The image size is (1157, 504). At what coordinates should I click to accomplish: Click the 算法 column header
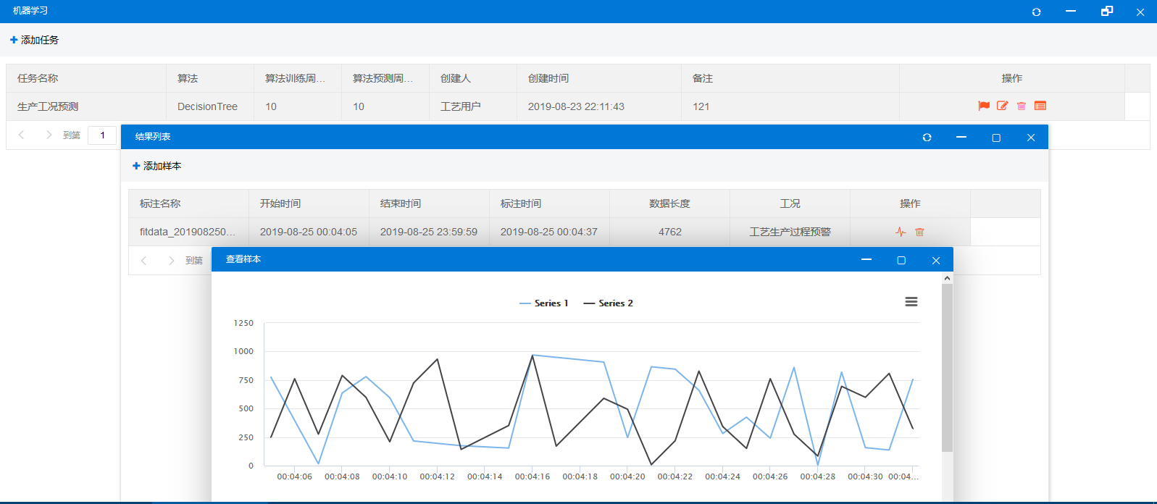coord(188,78)
